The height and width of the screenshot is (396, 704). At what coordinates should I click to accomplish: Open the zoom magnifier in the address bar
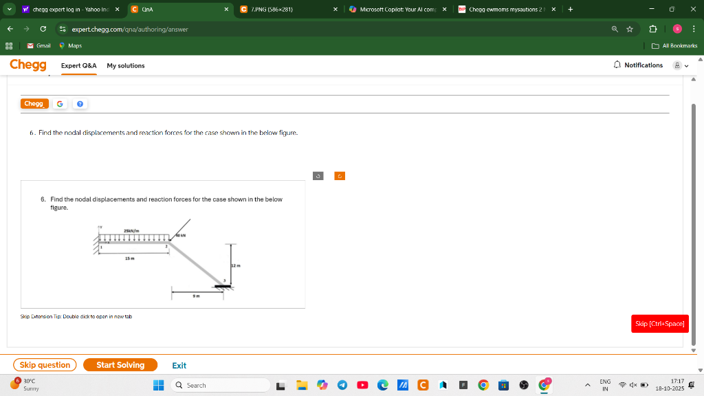[615, 29]
